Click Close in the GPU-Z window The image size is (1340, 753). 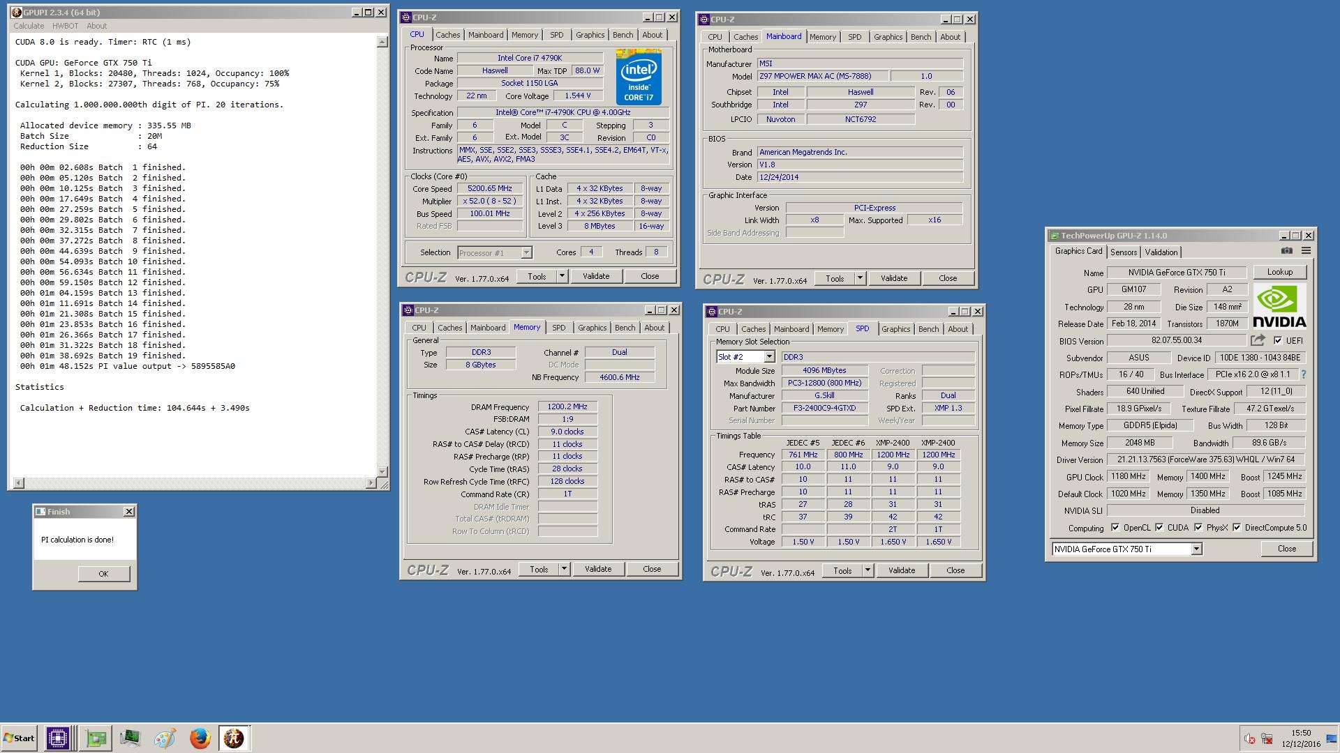pyautogui.click(x=1287, y=549)
